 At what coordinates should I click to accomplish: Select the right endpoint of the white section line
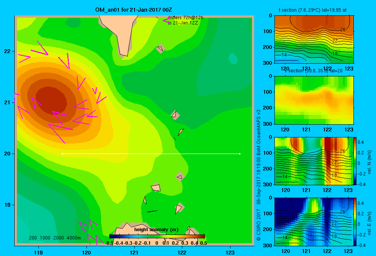[240, 154]
